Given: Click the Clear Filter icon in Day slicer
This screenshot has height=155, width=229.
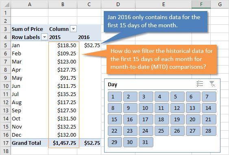Looking at the screenshot, I should coord(212,84).
